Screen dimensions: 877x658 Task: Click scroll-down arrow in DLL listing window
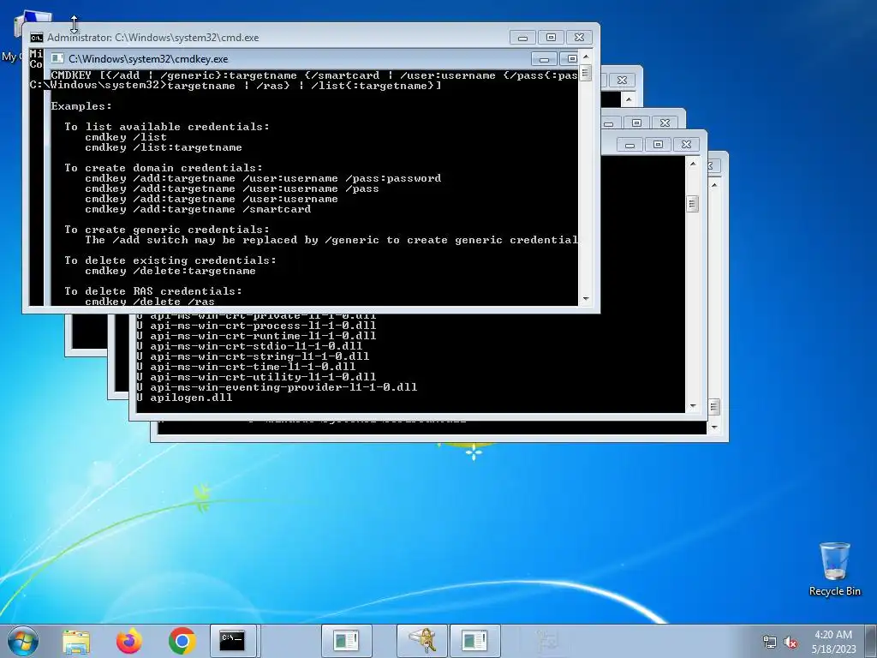pos(692,406)
